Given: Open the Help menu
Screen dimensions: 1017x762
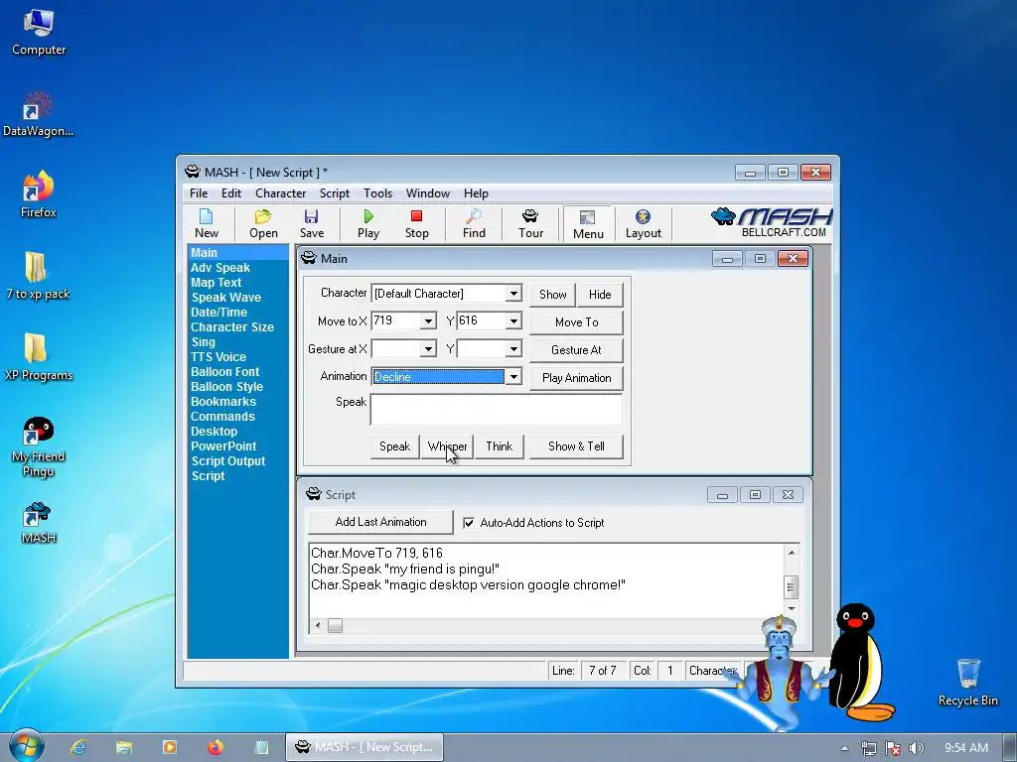Looking at the screenshot, I should pyautogui.click(x=476, y=193).
